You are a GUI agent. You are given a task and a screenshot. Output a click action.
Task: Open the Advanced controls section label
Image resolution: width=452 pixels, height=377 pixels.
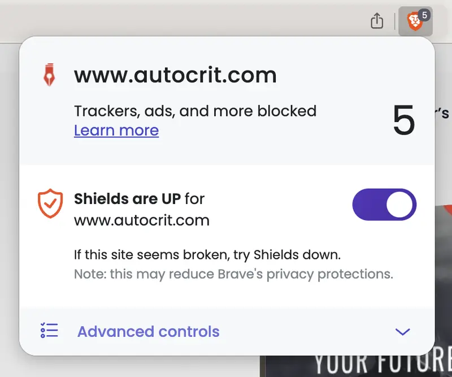tap(148, 331)
